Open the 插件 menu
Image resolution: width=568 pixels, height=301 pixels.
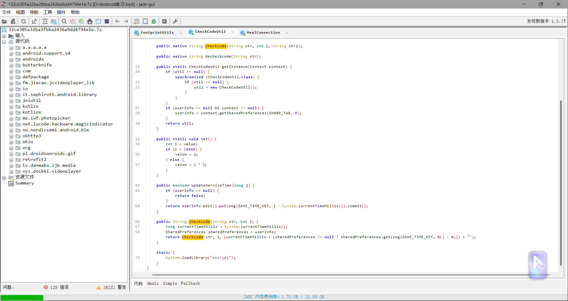[61, 12]
